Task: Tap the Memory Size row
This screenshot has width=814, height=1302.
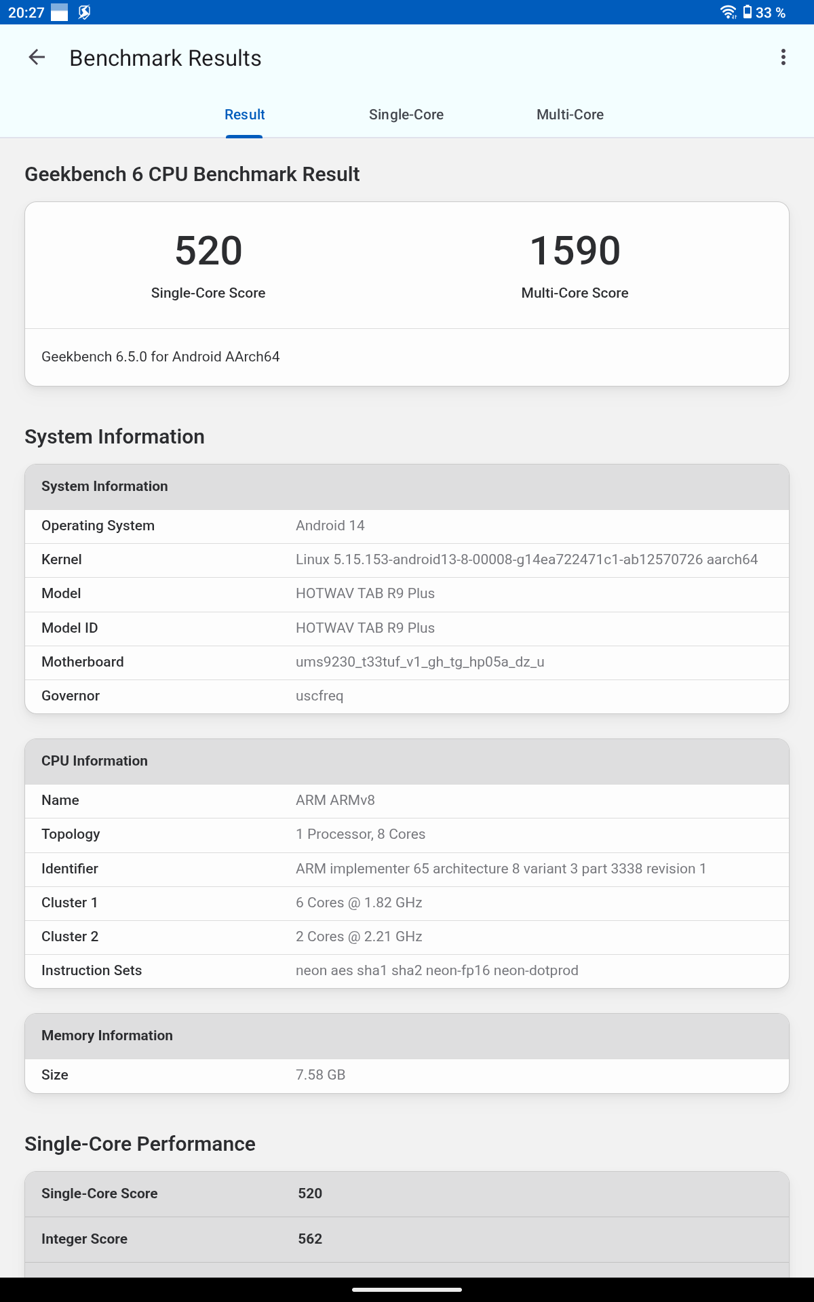Action: (x=407, y=1076)
